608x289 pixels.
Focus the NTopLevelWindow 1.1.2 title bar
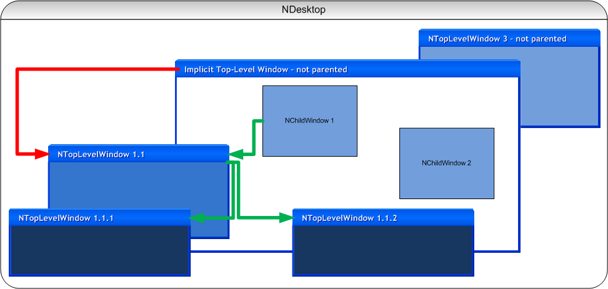[x=382, y=218]
